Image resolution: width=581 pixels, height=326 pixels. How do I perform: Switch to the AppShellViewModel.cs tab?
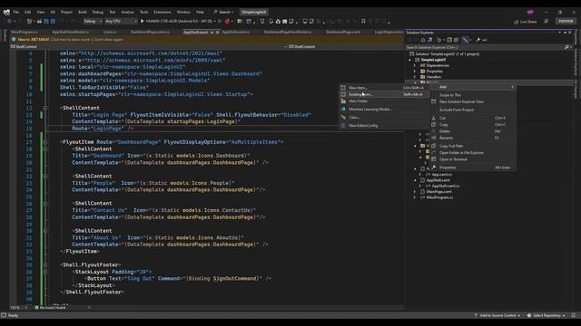71,33
